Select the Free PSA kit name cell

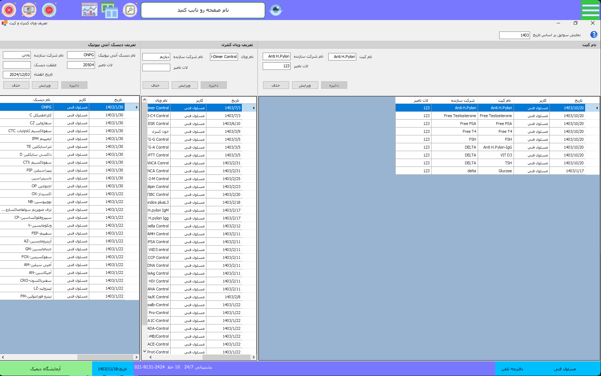pyautogui.click(x=496, y=124)
